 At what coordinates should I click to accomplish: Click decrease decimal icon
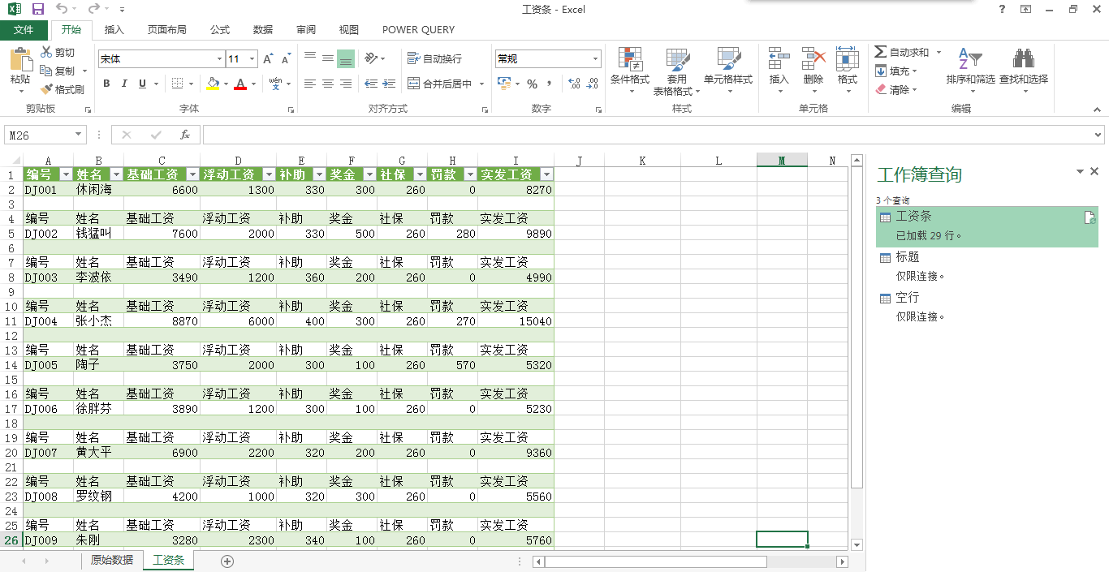coord(593,84)
